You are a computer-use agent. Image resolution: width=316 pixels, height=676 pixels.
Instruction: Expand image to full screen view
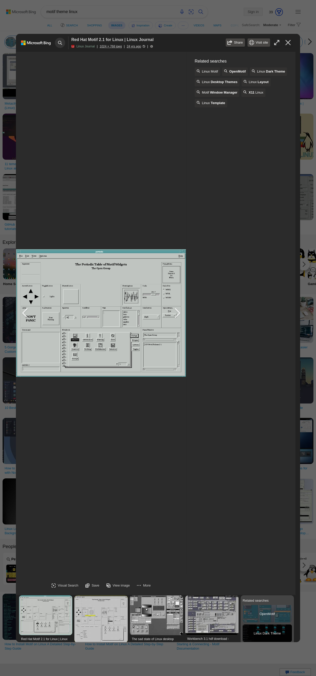click(277, 43)
